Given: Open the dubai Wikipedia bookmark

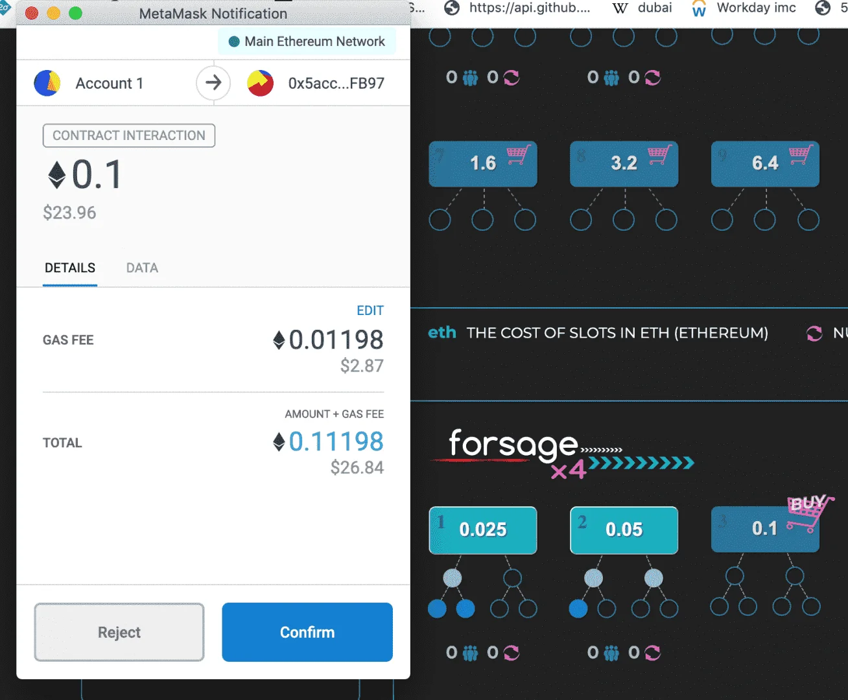Looking at the screenshot, I should pyautogui.click(x=642, y=8).
